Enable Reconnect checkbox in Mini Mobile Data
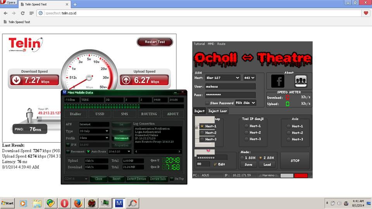The height and width of the screenshot is (209, 372). coord(68,151)
